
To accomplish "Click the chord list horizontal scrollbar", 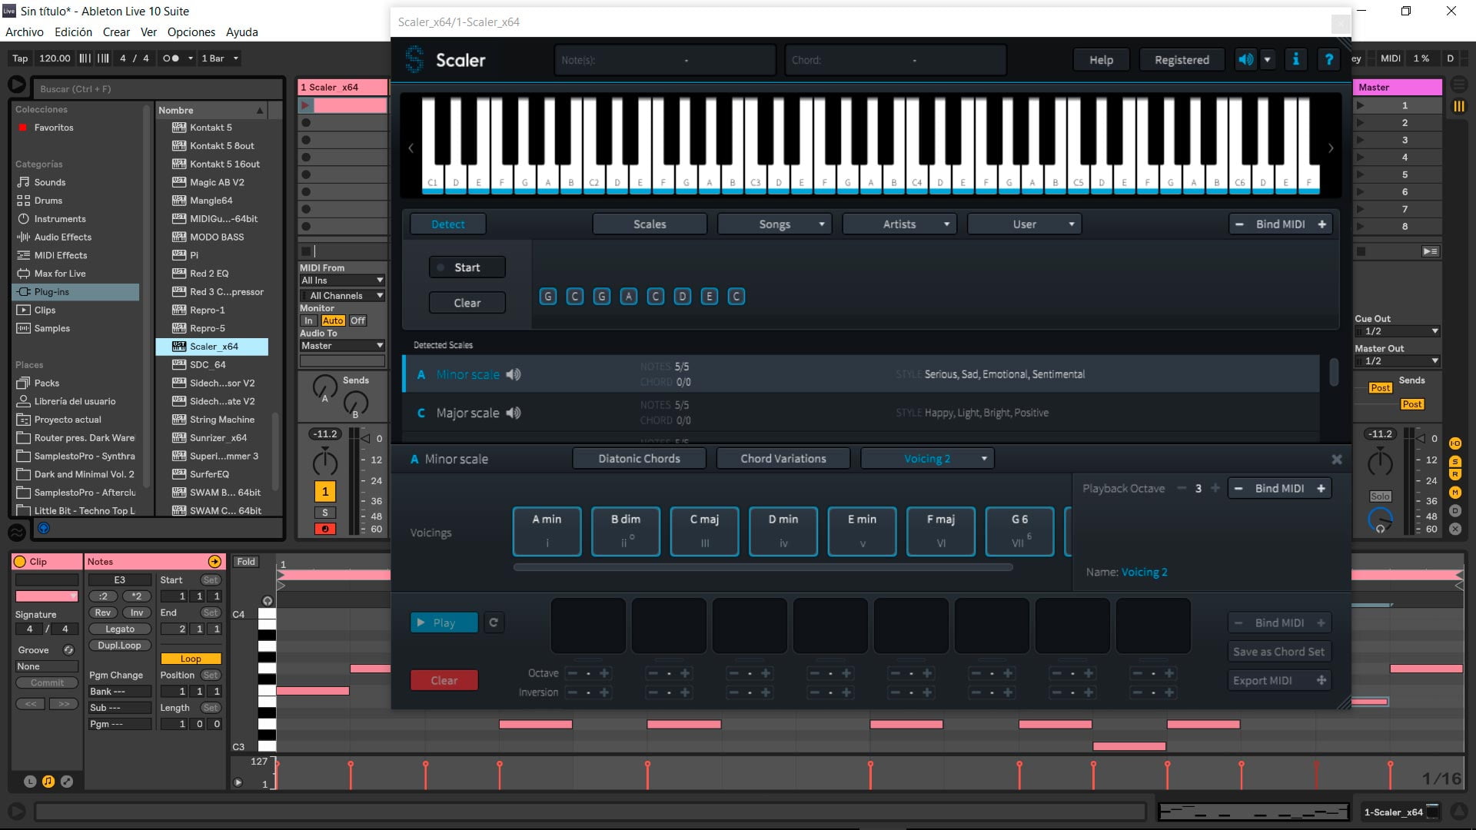I will tap(763, 568).
